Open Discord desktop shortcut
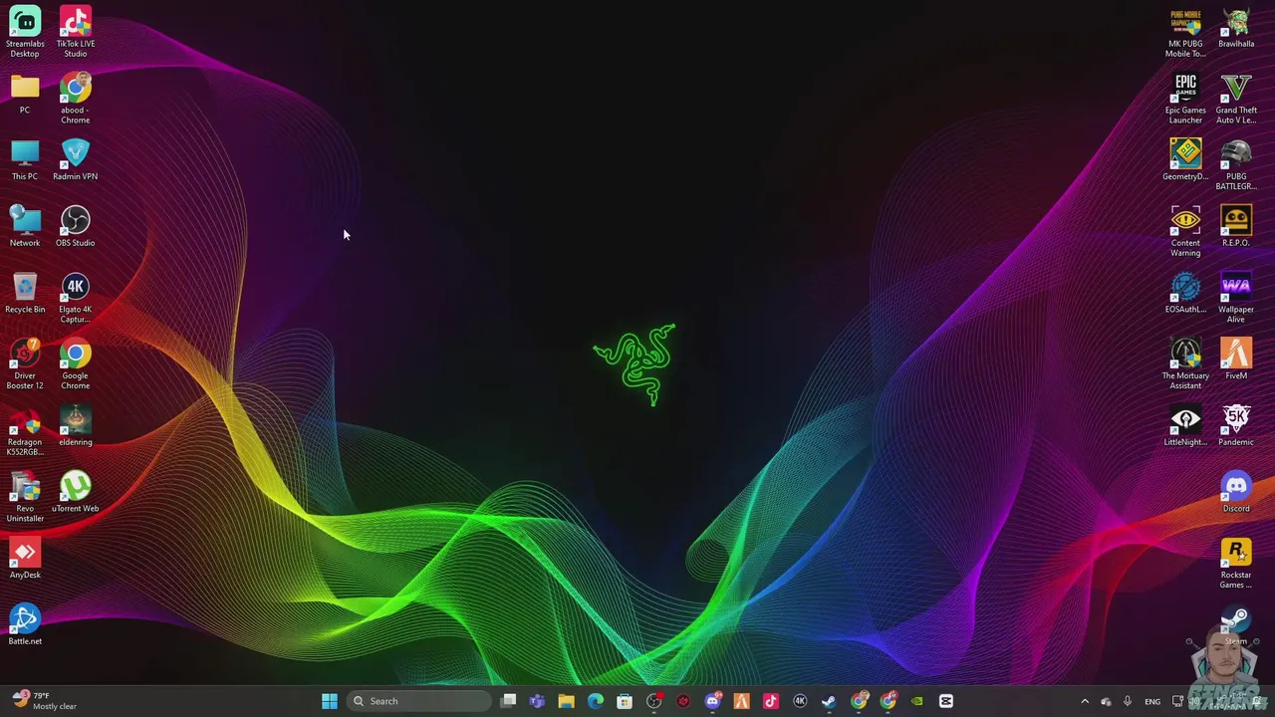The height and width of the screenshot is (717, 1275). coord(1236,493)
